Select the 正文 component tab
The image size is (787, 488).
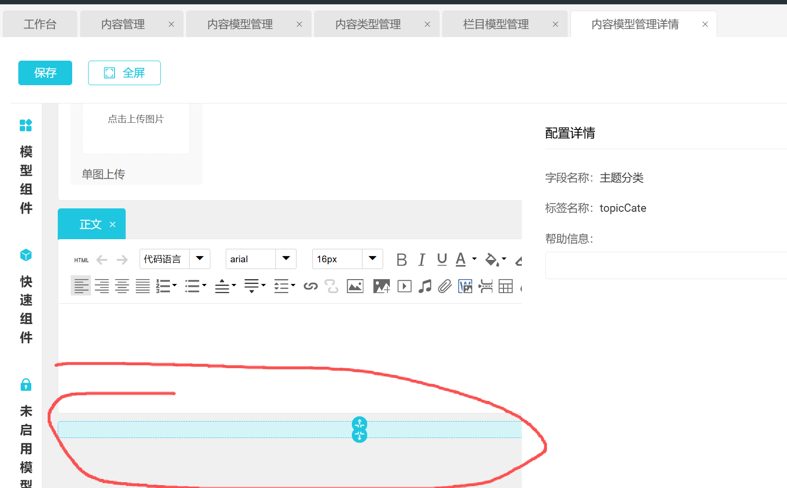click(x=90, y=224)
